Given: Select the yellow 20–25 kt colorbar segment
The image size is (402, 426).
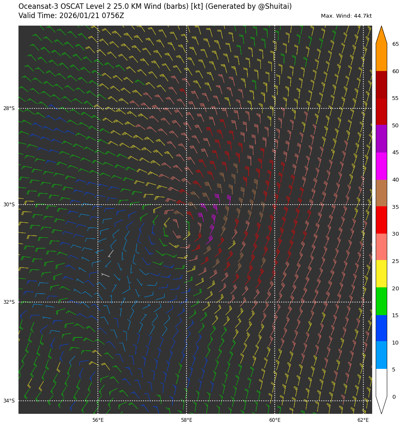Looking at the screenshot, I should click(381, 274).
